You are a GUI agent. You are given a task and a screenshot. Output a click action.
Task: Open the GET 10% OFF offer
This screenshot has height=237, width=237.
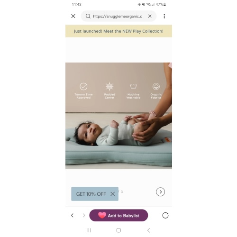[x=91, y=194]
